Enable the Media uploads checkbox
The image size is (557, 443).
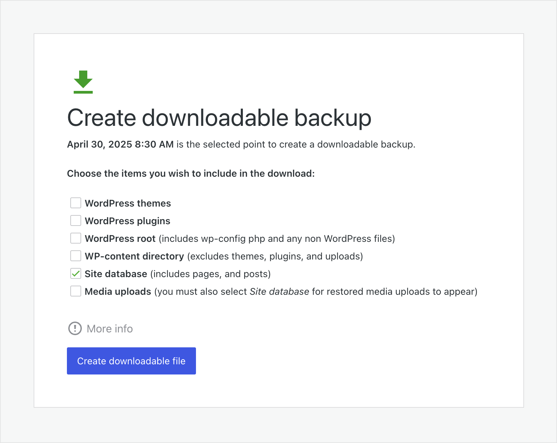(75, 291)
